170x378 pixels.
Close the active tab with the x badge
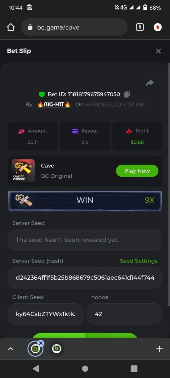click(41, 343)
